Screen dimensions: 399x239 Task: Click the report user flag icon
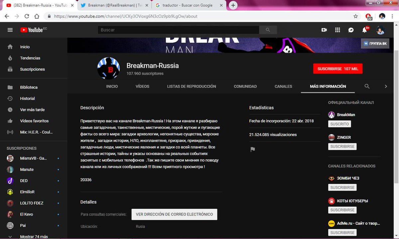(x=253, y=149)
